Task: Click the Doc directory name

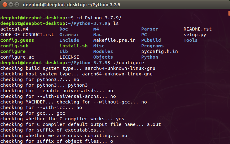Action: coord(64,29)
